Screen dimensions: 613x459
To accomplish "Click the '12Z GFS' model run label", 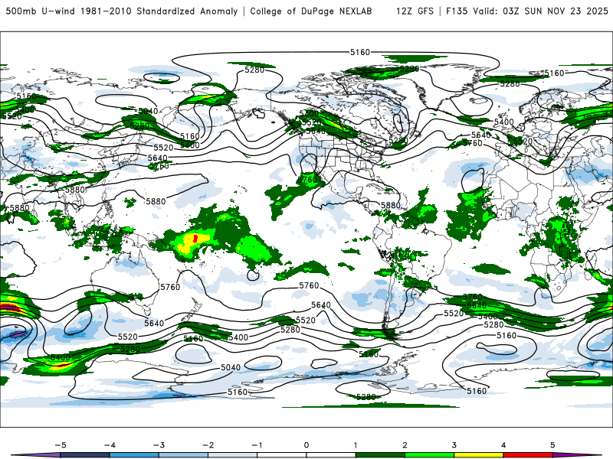I will 415,11.
